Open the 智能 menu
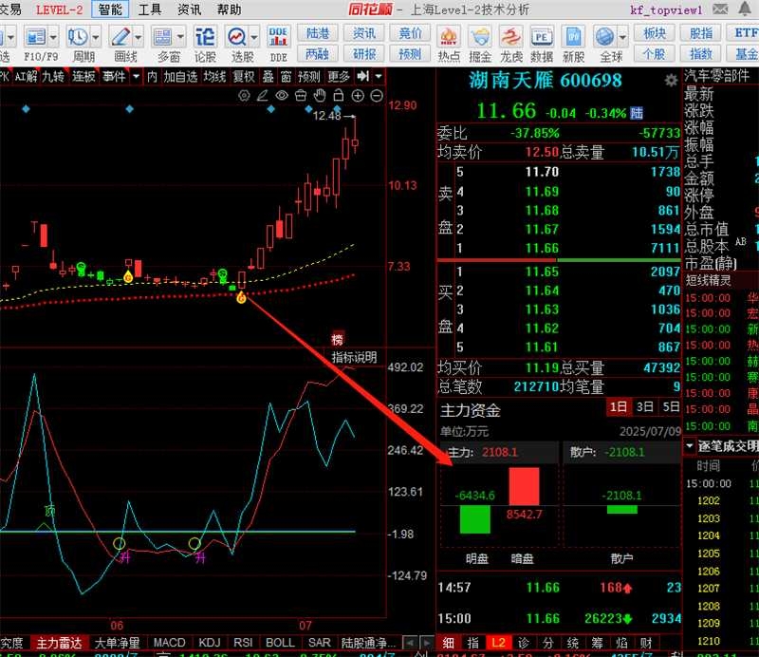Screen dimensions: 759x657 click(x=110, y=9)
